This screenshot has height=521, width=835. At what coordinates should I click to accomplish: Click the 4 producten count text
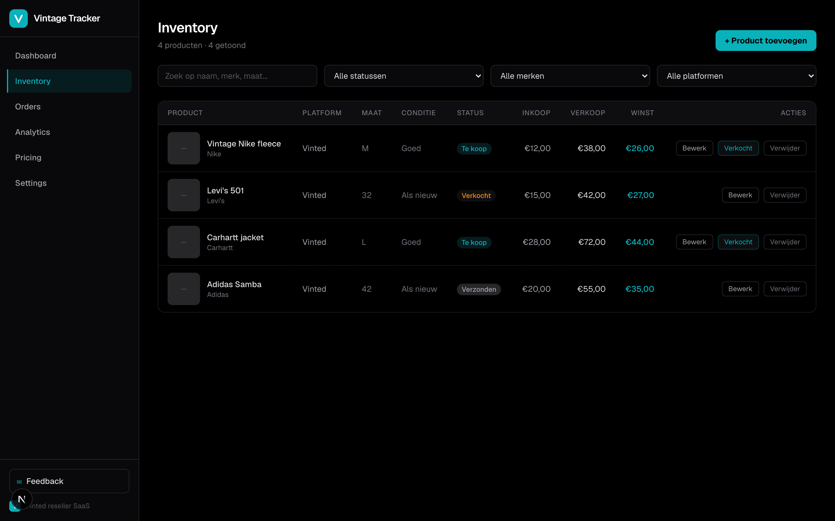click(180, 45)
